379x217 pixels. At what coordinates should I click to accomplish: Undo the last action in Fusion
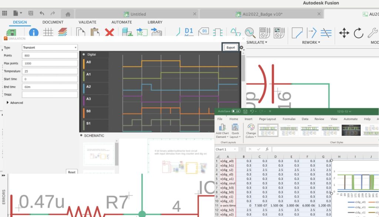click(x=42, y=13)
